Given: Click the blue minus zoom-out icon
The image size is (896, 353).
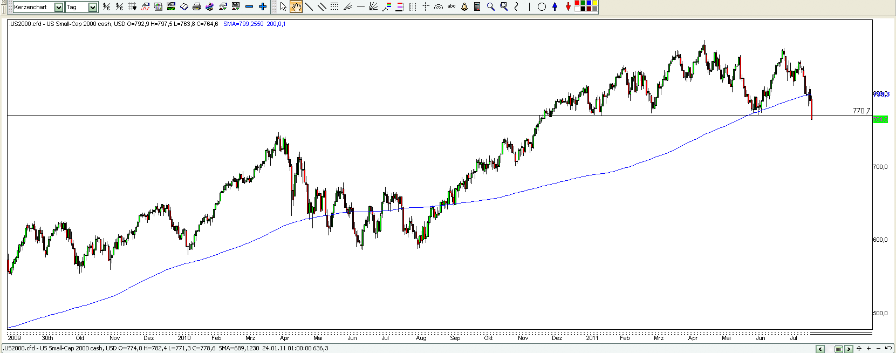Looking at the screenshot, I should [249, 7].
